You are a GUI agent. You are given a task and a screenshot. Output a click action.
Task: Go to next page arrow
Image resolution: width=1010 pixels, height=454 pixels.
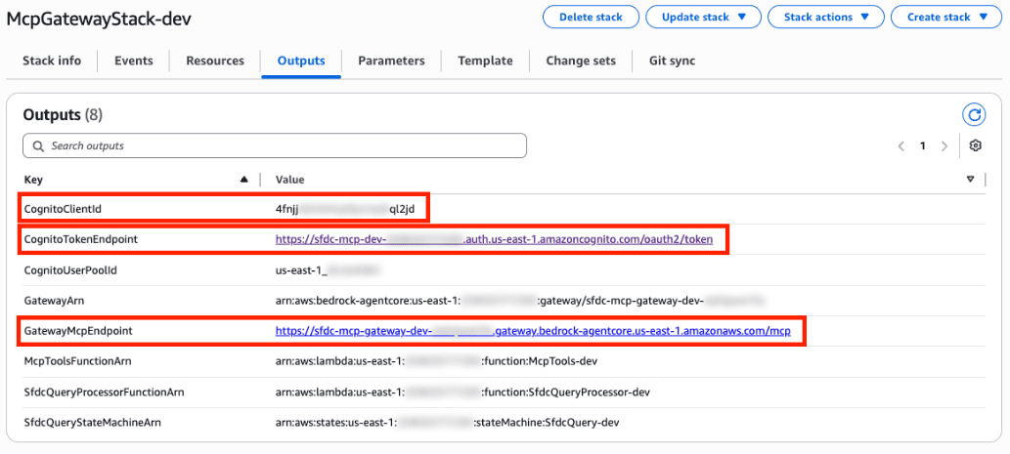(944, 146)
